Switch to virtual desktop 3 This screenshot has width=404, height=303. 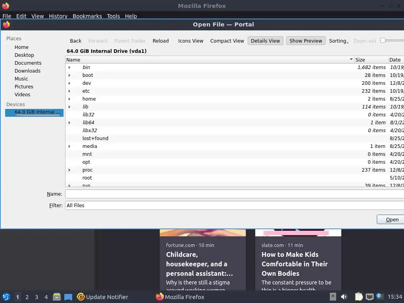[37, 297]
